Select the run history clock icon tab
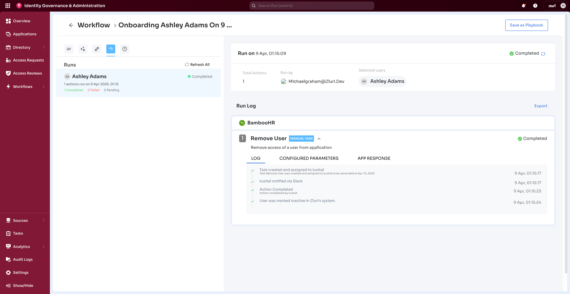The image size is (570, 294). coord(111,49)
